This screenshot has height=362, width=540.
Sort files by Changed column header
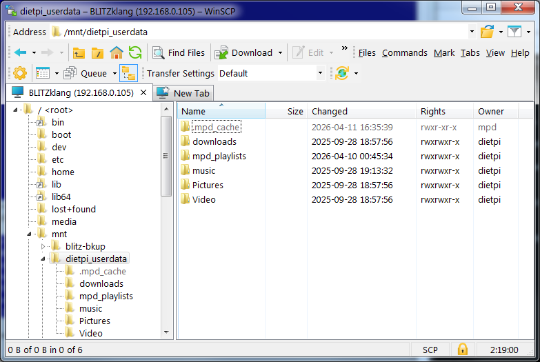point(330,111)
